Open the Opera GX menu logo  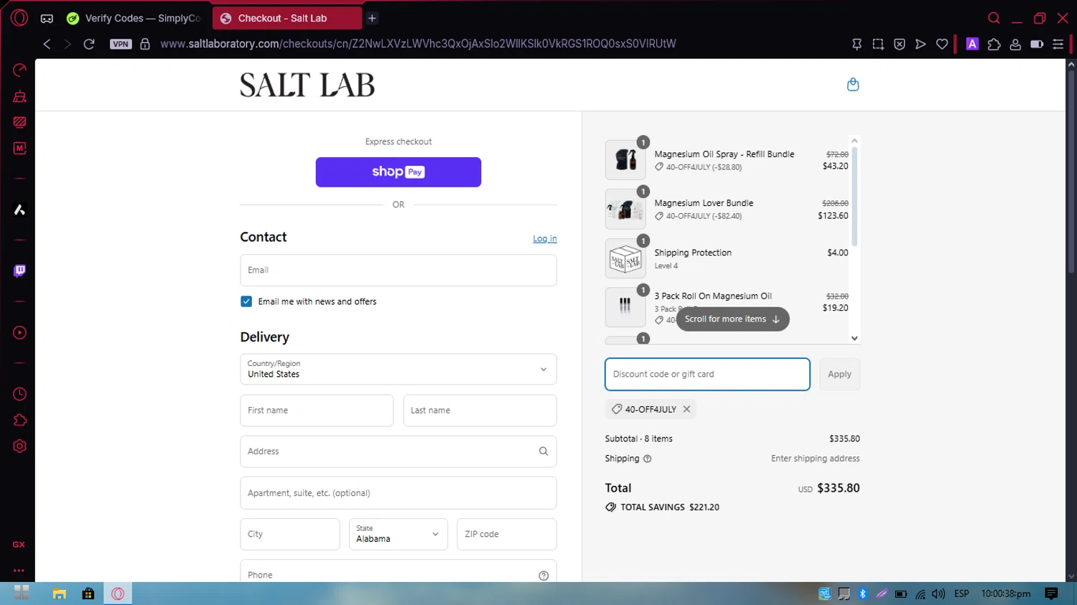[19, 18]
